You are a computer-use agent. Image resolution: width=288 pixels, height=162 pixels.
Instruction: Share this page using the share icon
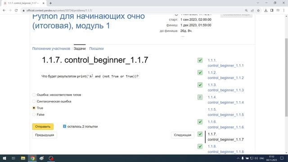pyautogui.click(x=252, y=10)
